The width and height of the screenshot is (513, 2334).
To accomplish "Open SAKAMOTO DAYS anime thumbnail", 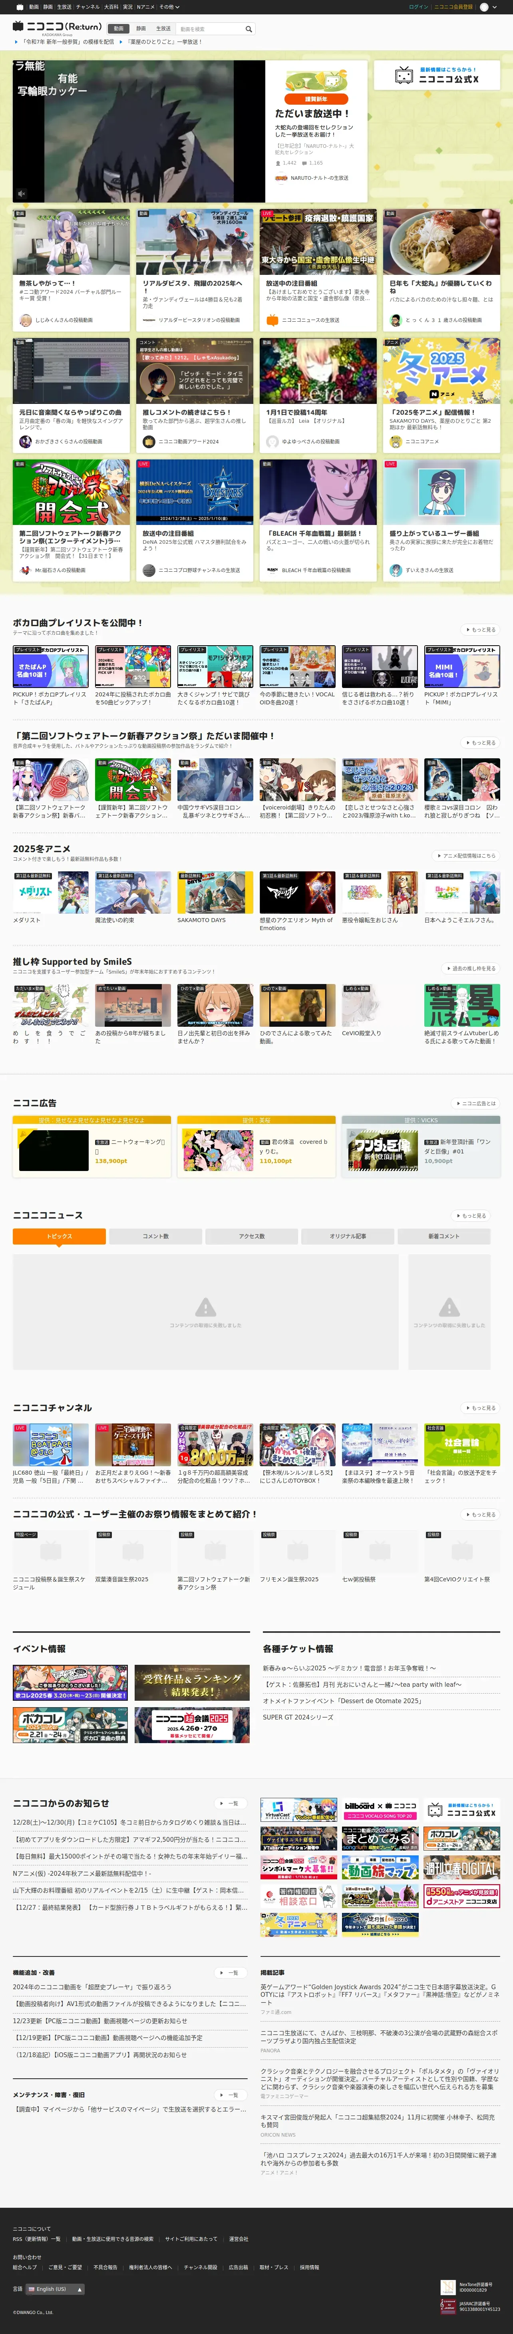I will click(215, 893).
